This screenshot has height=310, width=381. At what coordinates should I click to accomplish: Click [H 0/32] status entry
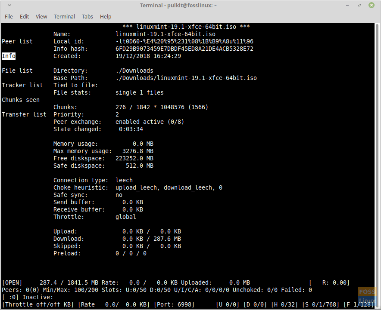pyautogui.click(x=284, y=305)
